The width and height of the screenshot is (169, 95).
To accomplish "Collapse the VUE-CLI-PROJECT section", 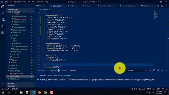I will [x=20, y=12].
